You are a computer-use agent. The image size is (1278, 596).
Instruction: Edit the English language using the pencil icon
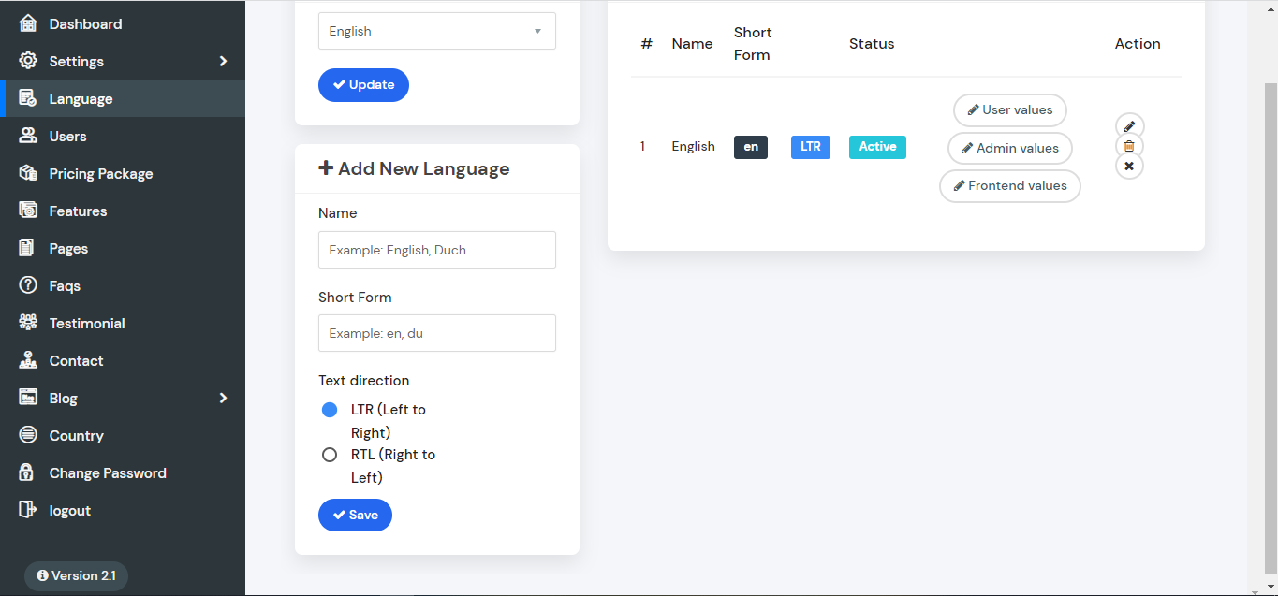1129,125
